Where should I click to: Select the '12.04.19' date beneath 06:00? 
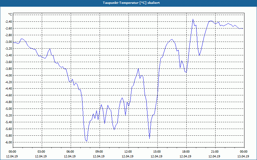(70, 156)
